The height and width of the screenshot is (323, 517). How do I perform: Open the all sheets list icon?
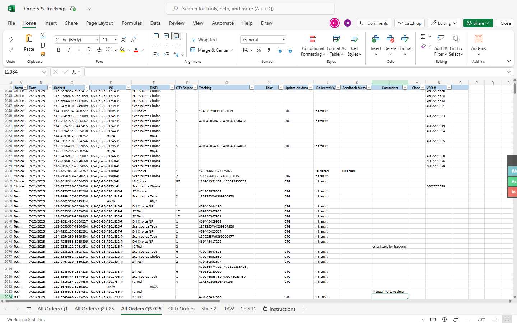[29, 309]
